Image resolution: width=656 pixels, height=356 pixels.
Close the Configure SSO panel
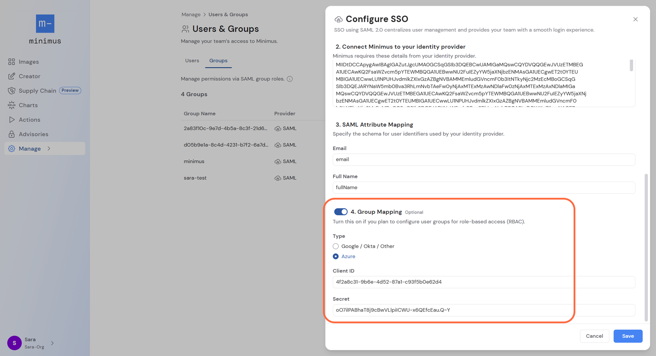(635, 19)
